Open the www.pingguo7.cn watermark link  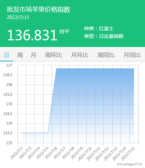point(129,164)
